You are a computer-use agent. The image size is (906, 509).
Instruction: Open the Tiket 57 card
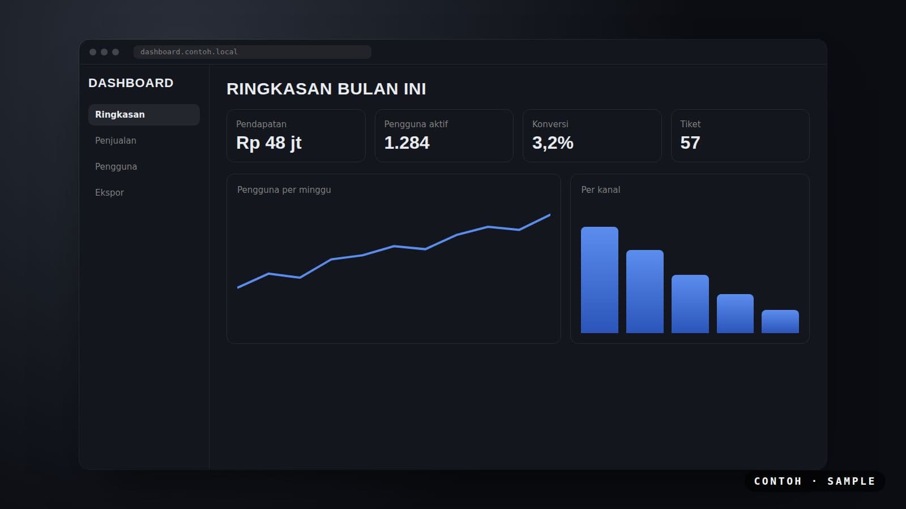(x=740, y=136)
